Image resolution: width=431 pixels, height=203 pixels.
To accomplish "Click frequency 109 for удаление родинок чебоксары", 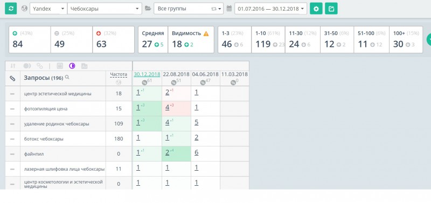I will [x=119, y=124].
